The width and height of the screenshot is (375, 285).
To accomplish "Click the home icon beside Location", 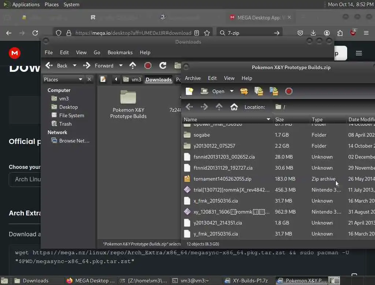I will [234, 107].
